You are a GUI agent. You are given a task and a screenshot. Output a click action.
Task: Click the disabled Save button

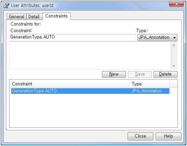click(140, 74)
